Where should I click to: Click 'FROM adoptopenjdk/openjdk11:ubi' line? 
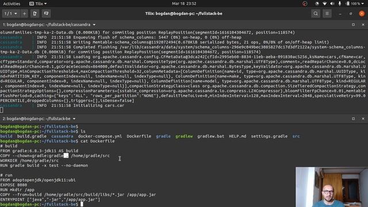[38, 180]
